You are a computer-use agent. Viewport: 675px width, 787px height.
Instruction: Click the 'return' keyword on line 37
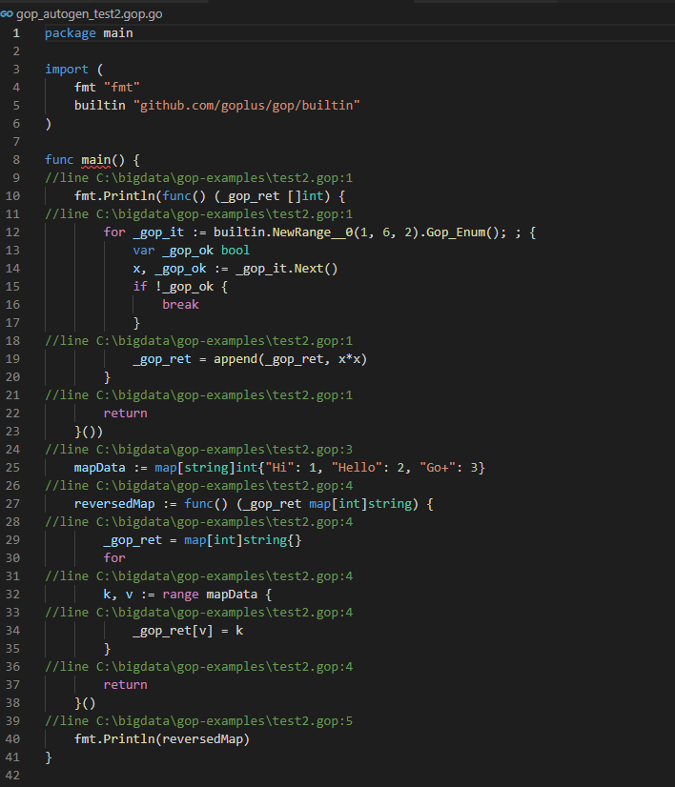point(126,685)
